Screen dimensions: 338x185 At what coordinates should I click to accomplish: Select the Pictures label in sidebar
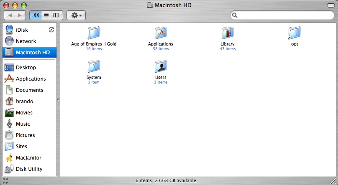[x=25, y=135]
